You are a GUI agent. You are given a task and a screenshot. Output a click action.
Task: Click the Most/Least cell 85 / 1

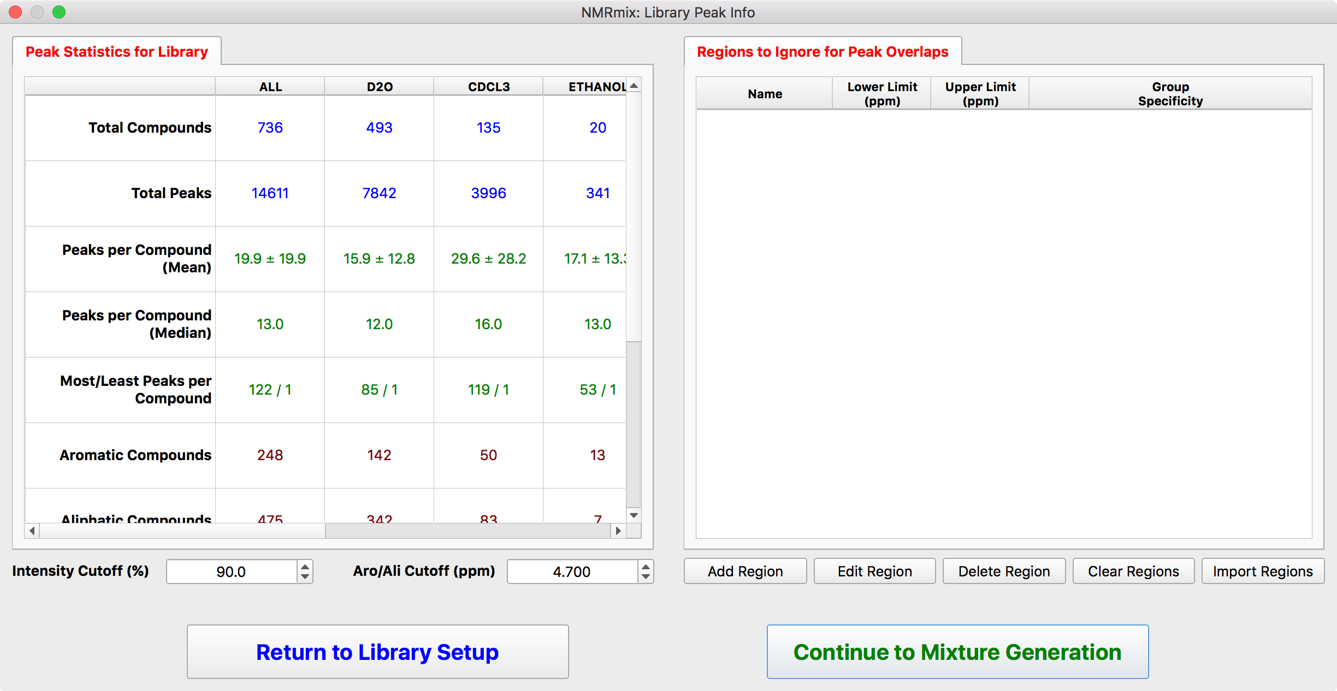pos(380,390)
